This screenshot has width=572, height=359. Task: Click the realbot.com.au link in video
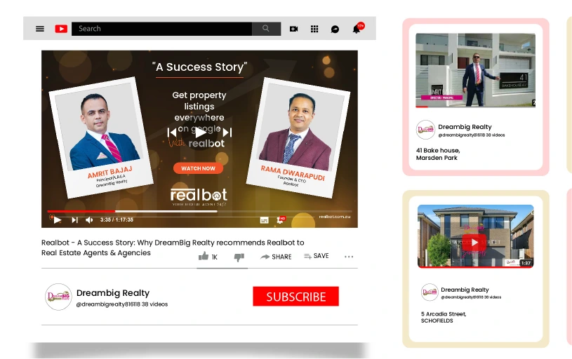(x=335, y=217)
